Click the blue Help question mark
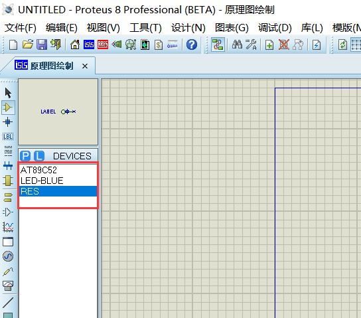 pyautogui.click(x=192, y=44)
